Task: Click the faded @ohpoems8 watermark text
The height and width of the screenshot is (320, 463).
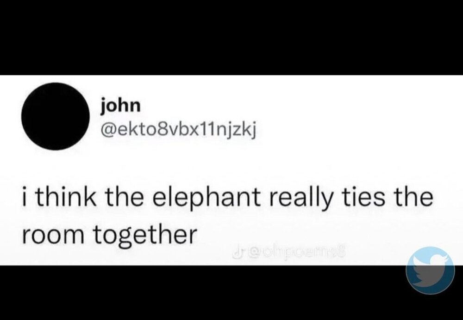Action: pyautogui.click(x=297, y=252)
